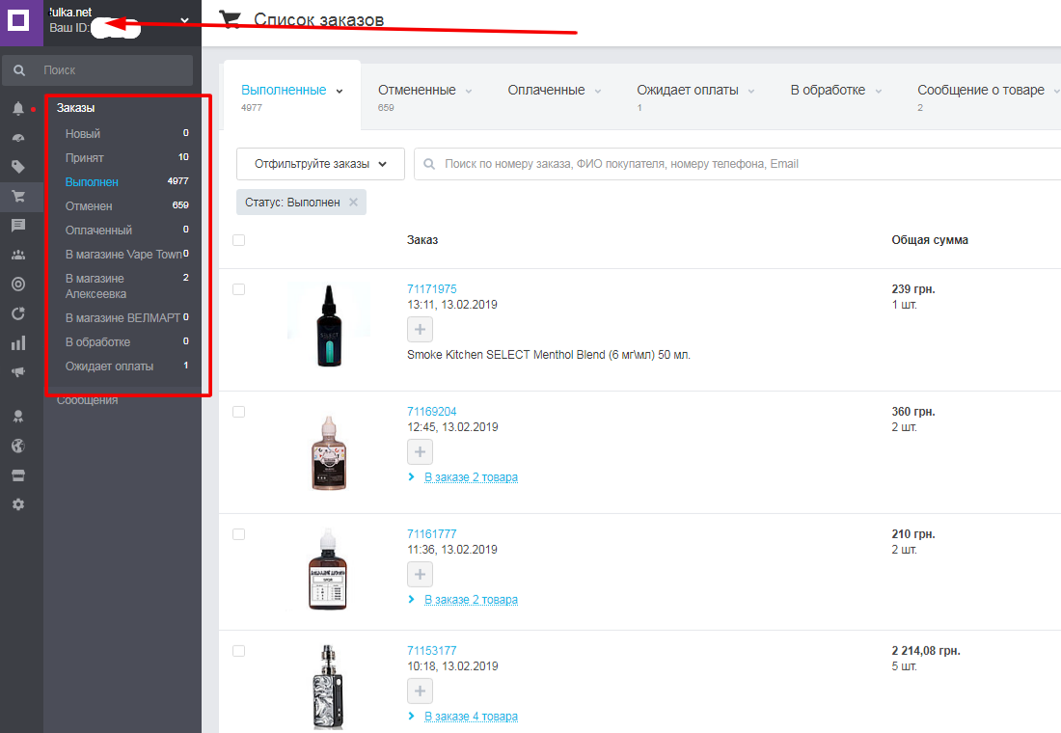Open the chat messages sidebar icon
1061x733 pixels.
[18, 226]
